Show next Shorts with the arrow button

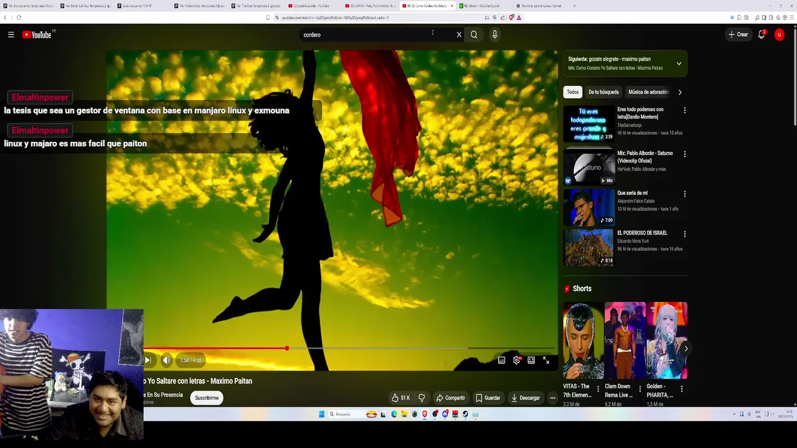[686, 348]
